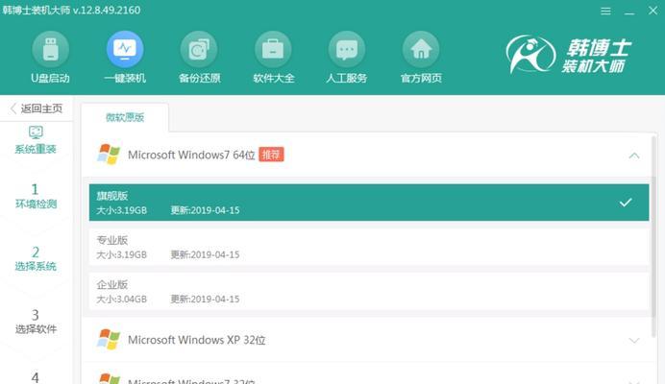Open the hamburger menu in the title bar
This screenshot has width=665, height=384.
tap(605, 12)
